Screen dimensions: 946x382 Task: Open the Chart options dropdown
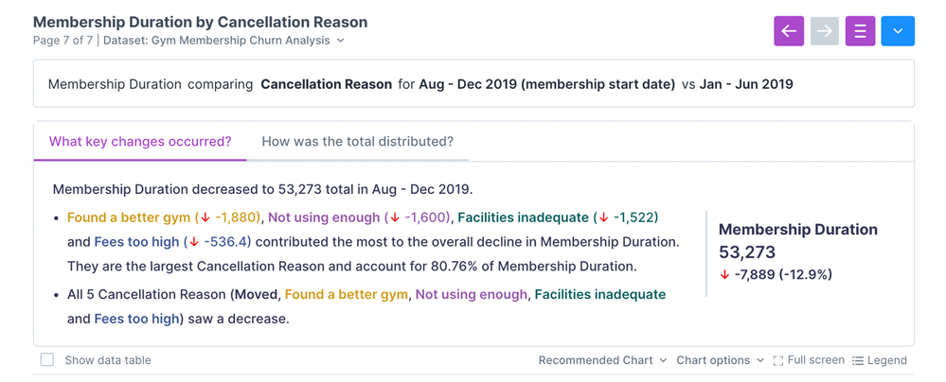click(x=721, y=360)
